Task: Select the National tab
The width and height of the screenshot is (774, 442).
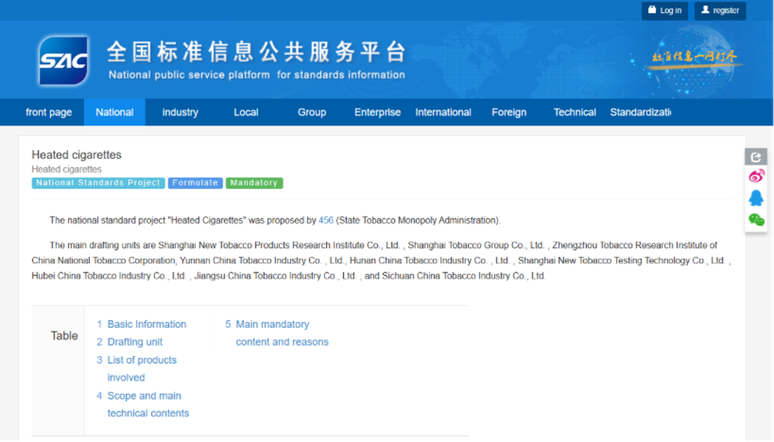Action: click(114, 112)
